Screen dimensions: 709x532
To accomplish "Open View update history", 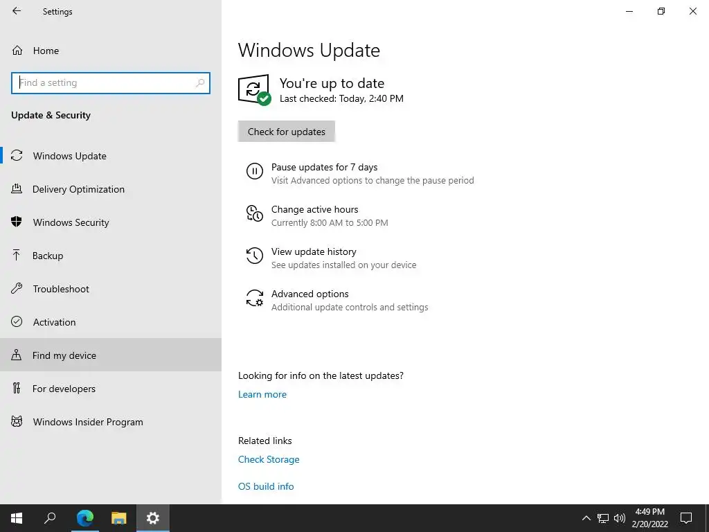I will [x=331, y=258].
